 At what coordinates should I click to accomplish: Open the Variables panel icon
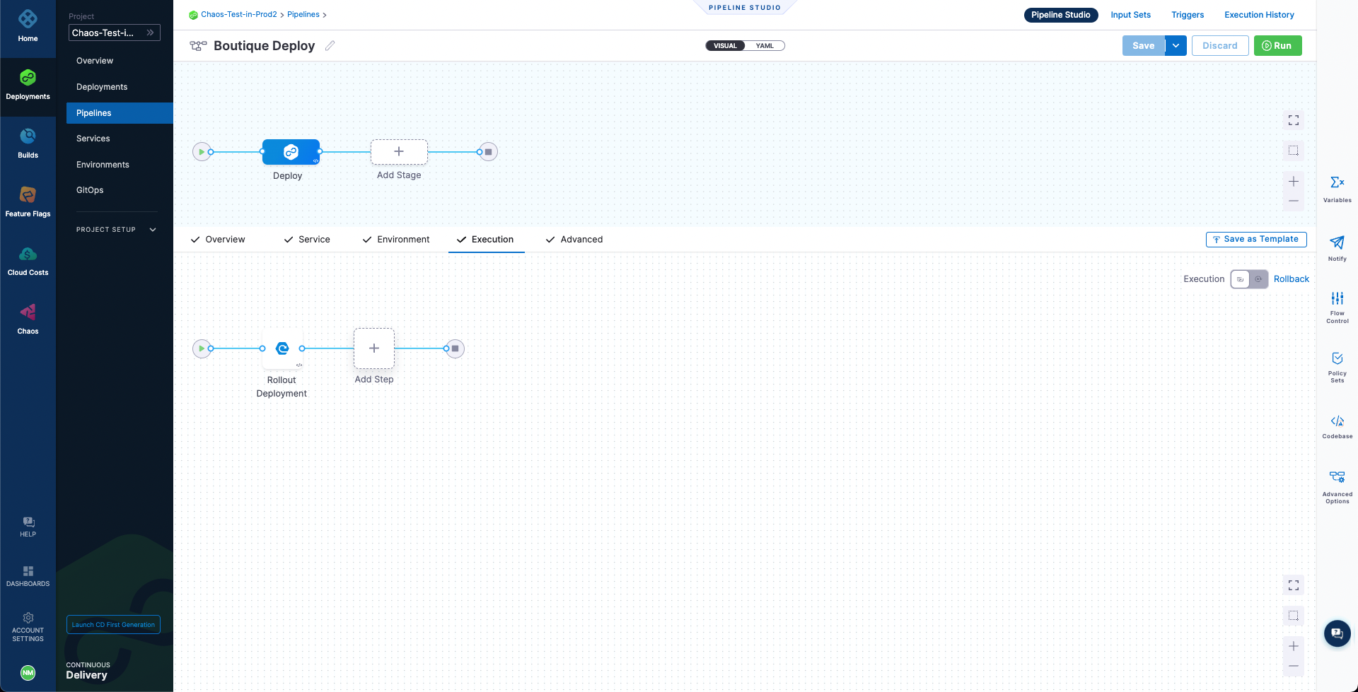1337,187
